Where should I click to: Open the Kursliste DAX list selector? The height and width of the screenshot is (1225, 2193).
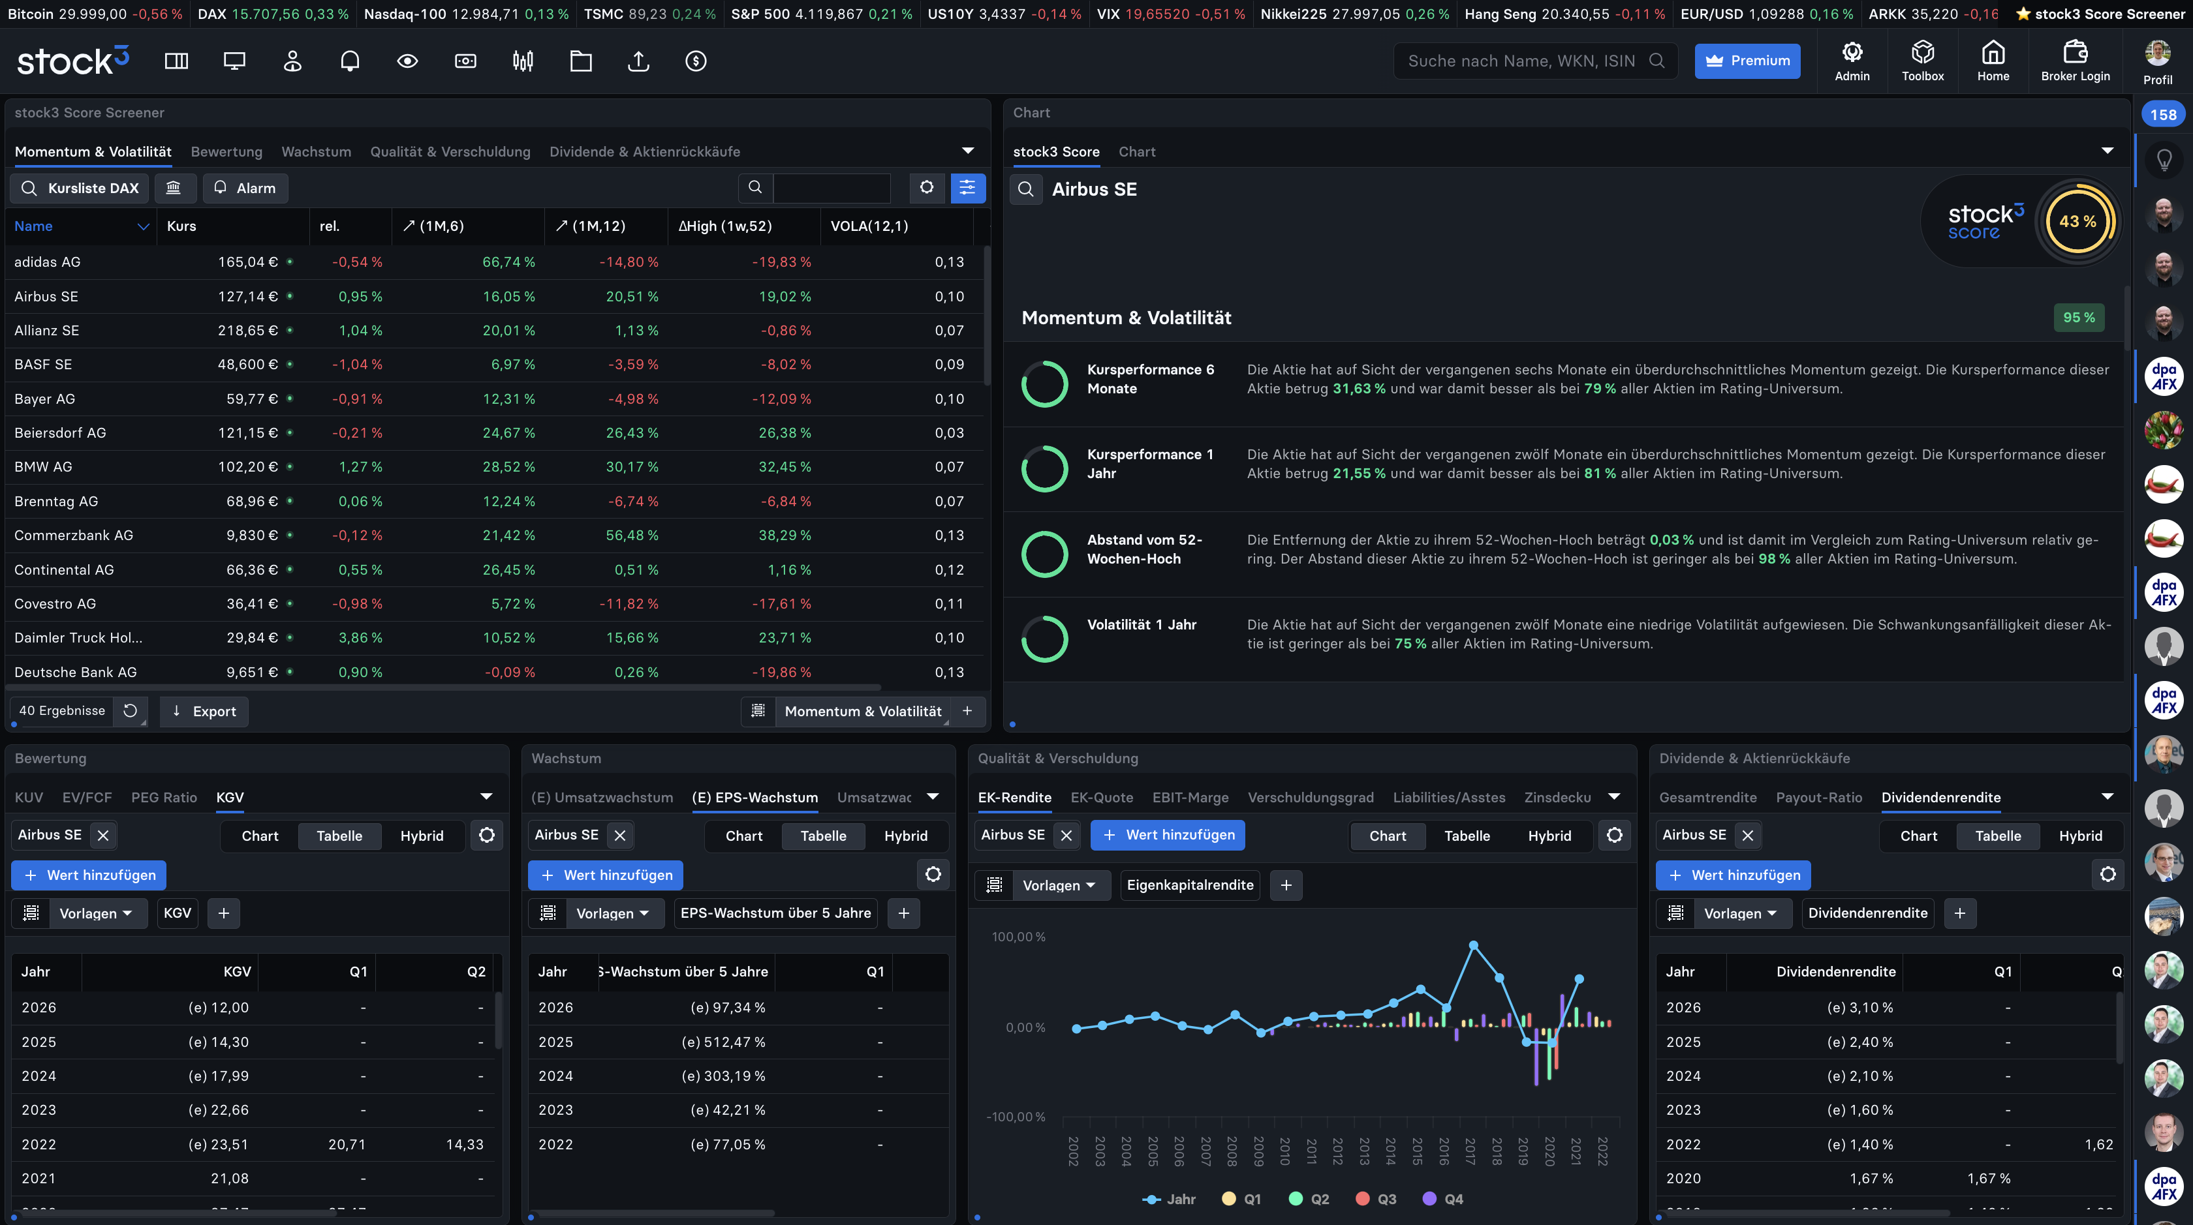coord(79,188)
